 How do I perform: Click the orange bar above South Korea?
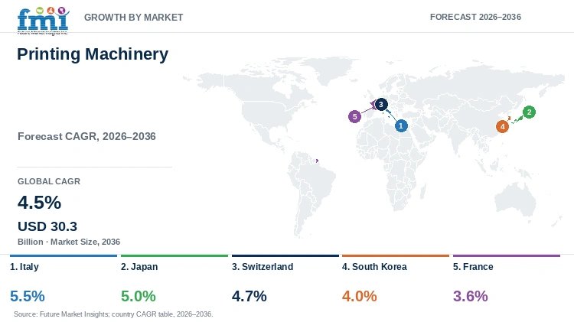pyautogui.click(x=396, y=255)
